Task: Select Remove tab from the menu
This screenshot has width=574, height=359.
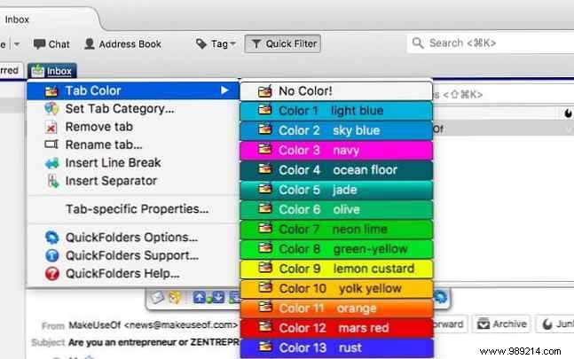Action: click(x=133, y=127)
